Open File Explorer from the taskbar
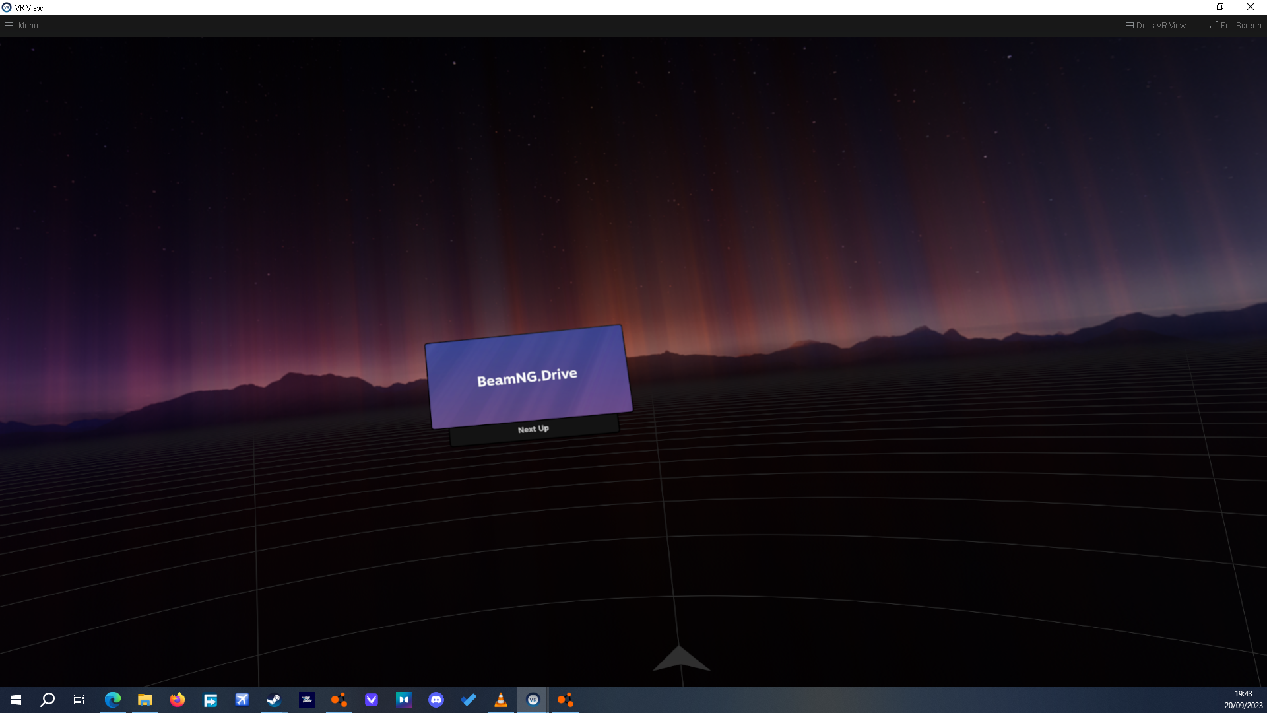 click(x=145, y=700)
